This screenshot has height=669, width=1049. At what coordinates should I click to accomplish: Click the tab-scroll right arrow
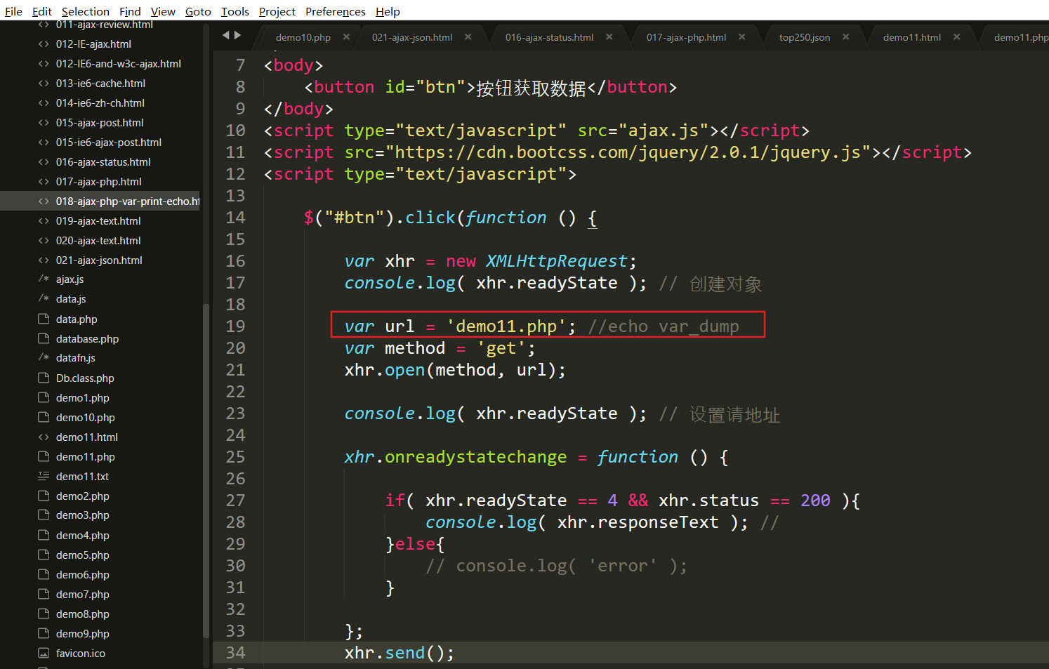(238, 35)
